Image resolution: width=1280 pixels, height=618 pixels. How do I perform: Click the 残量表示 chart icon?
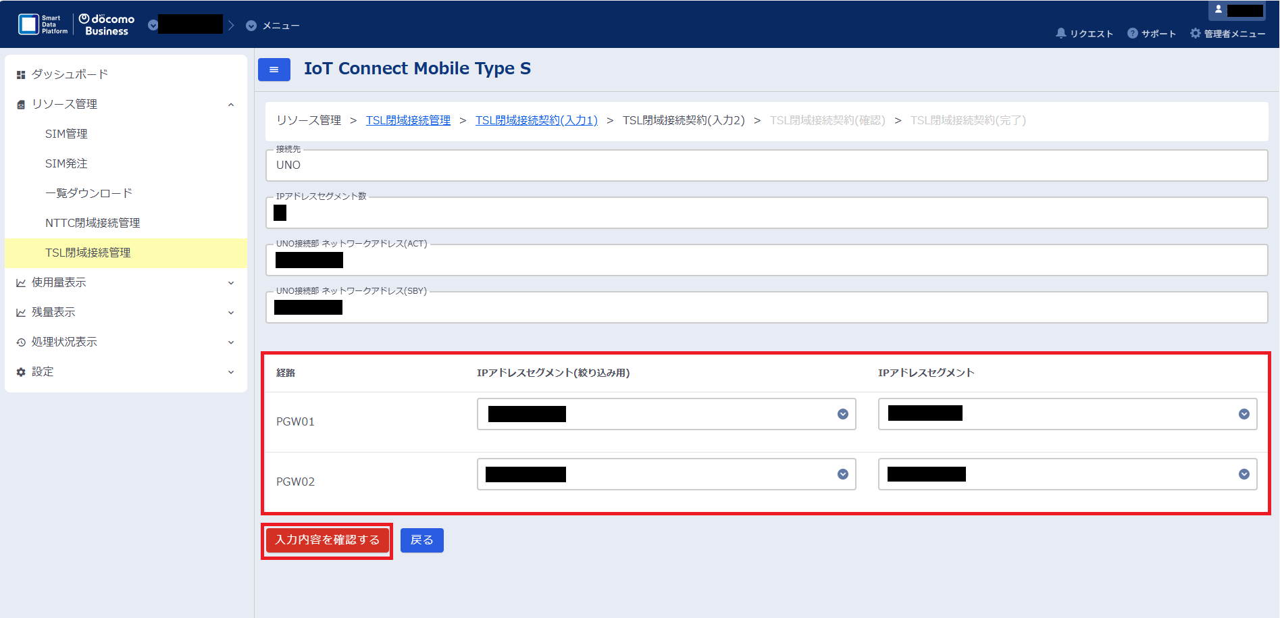click(x=21, y=313)
